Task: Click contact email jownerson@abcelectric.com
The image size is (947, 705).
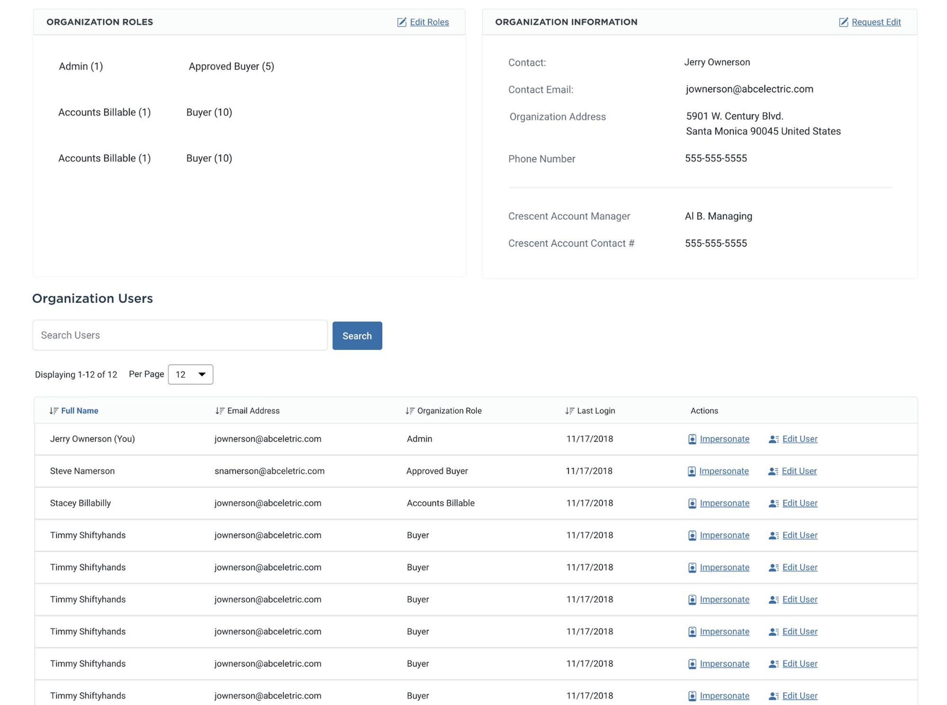Action: pos(749,89)
